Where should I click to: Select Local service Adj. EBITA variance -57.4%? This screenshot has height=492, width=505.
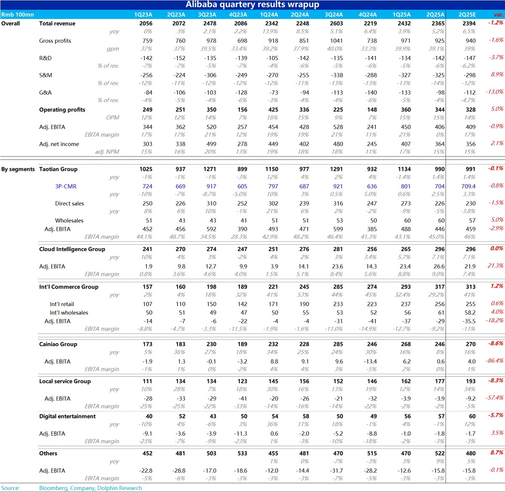[x=495, y=397]
